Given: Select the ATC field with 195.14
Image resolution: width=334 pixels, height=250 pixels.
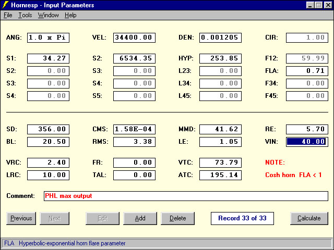Looking at the screenshot, I should coord(220,175).
